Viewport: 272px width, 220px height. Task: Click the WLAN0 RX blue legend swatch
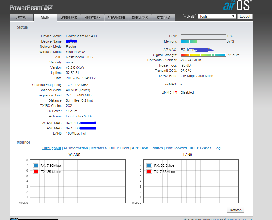click(36, 165)
